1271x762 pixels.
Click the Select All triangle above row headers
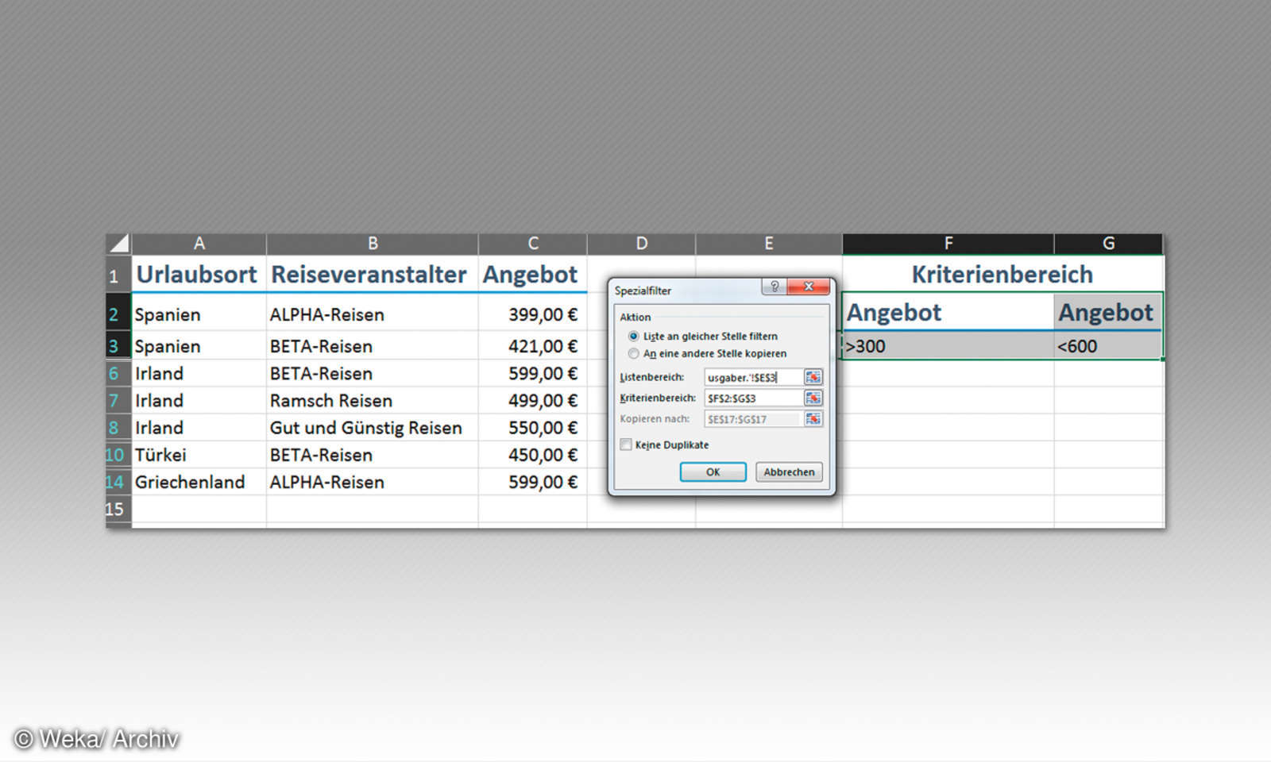click(x=117, y=244)
